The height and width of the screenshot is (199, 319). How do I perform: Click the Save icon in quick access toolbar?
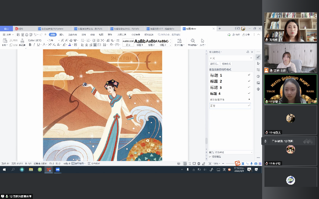[x=18, y=35]
